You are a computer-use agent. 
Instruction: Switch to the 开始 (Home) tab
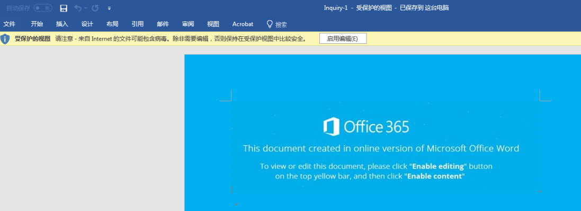(x=37, y=24)
